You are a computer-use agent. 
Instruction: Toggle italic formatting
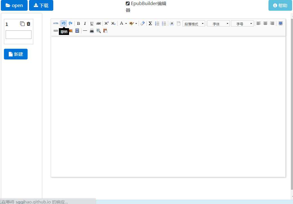coord(85,23)
